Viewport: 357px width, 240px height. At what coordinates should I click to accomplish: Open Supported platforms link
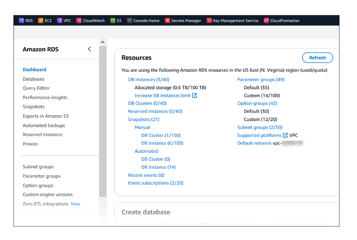pos(259,135)
